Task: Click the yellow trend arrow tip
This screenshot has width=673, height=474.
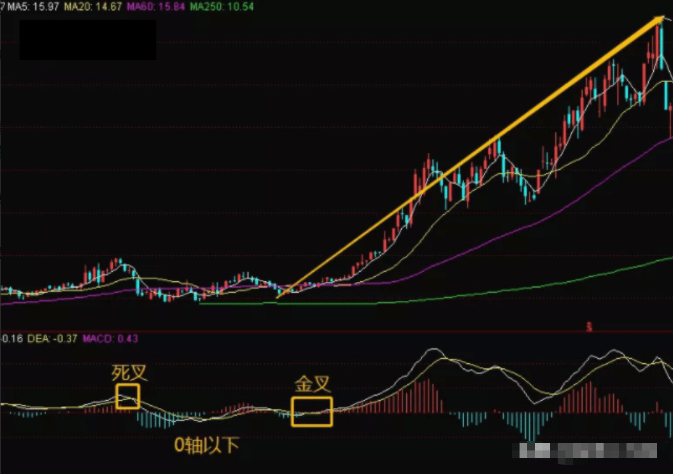Action: point(659,19)
